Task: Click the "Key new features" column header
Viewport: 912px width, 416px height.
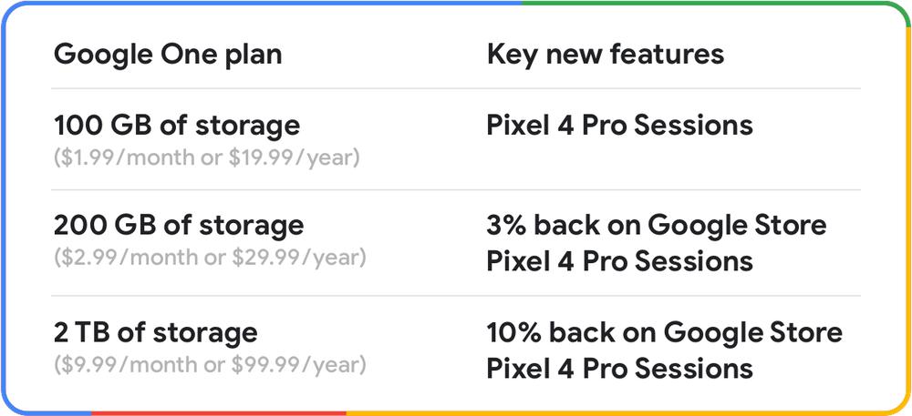Action: [605, 54]
